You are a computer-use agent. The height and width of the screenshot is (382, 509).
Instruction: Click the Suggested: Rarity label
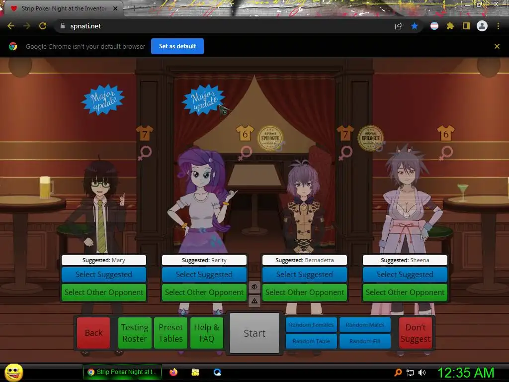204,260
